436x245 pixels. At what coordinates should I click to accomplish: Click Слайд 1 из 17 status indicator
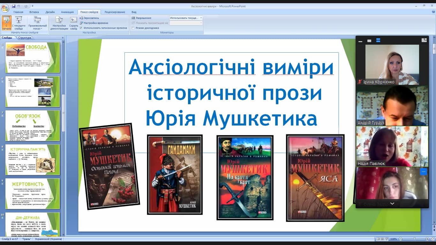coord(9,239)
